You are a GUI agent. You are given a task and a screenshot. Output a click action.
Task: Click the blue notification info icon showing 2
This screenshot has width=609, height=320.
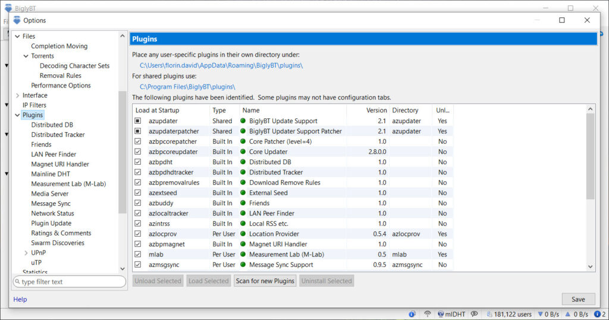[x=597, y=314]
